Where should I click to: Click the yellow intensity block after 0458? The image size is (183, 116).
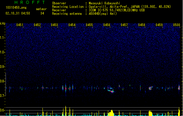(x=150, y=113)
